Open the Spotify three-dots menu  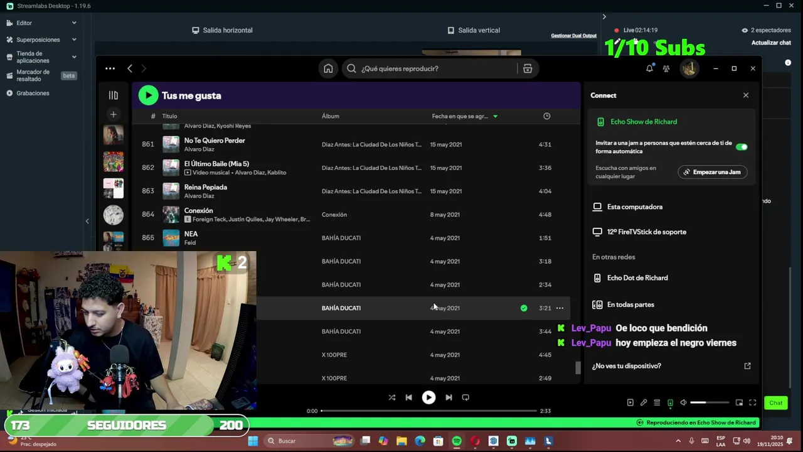click(x=110, y=68)
